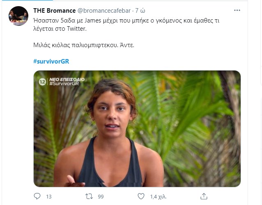
Task: Open the THE Bromance display name link
Action: point(54,10)
